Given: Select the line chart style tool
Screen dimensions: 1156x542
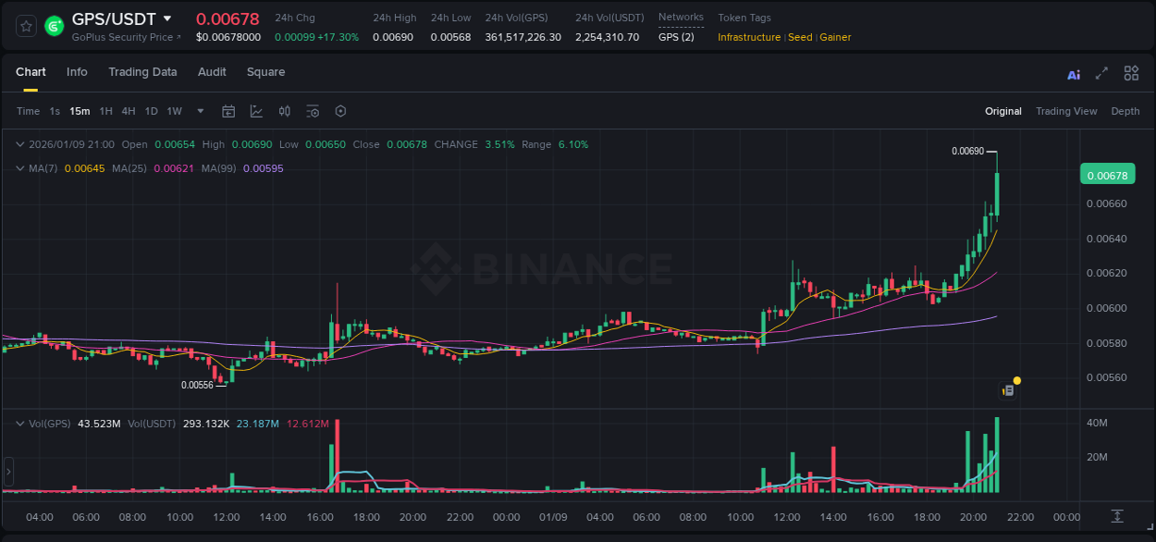Looking at the screenshot, I should (256, 111).
